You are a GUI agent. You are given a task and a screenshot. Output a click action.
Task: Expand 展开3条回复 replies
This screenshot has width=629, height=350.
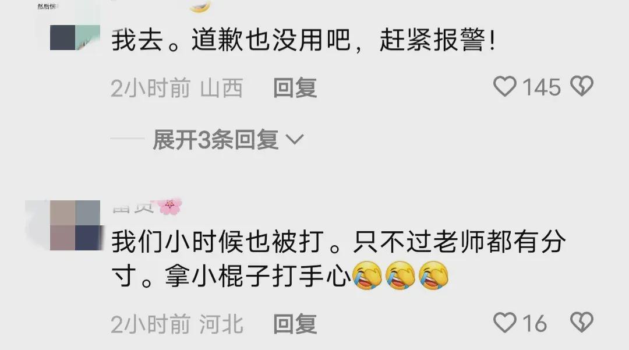[x=228, y=140]
